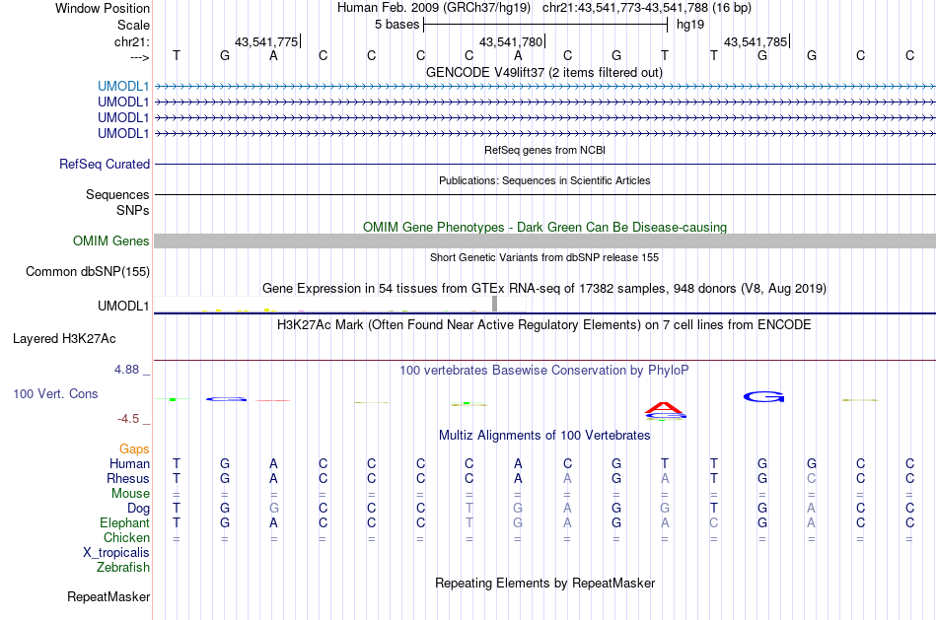This screenshot has width=937, height=620.
Task: Click the 43,541,775 position marker
Action: 266,41
